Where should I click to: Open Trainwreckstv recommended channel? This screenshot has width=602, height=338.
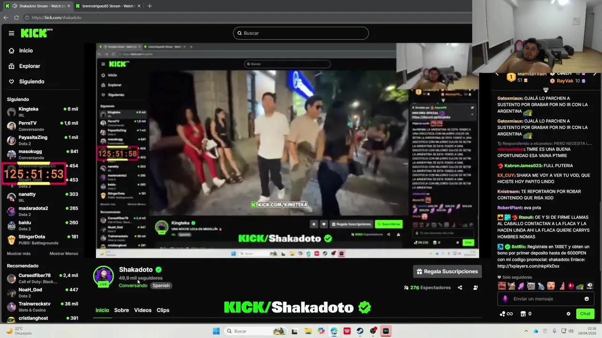[42, 307]
